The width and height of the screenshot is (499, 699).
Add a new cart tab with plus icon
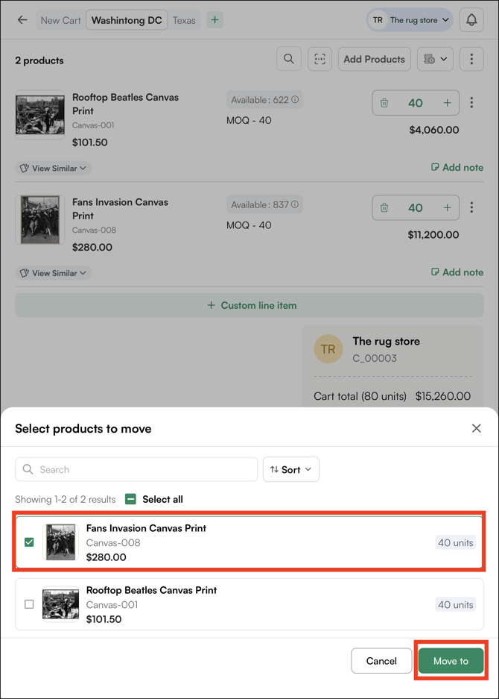214,20
